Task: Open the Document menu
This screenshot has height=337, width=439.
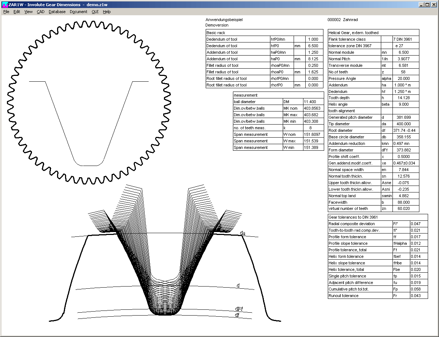Action: click(x=78, y=12)
